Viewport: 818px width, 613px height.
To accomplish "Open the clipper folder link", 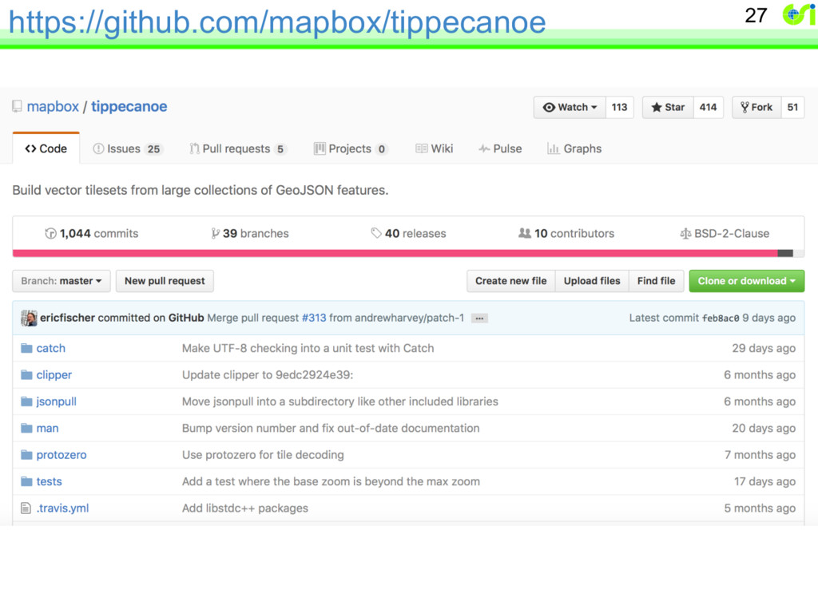I will coord(54,375).
